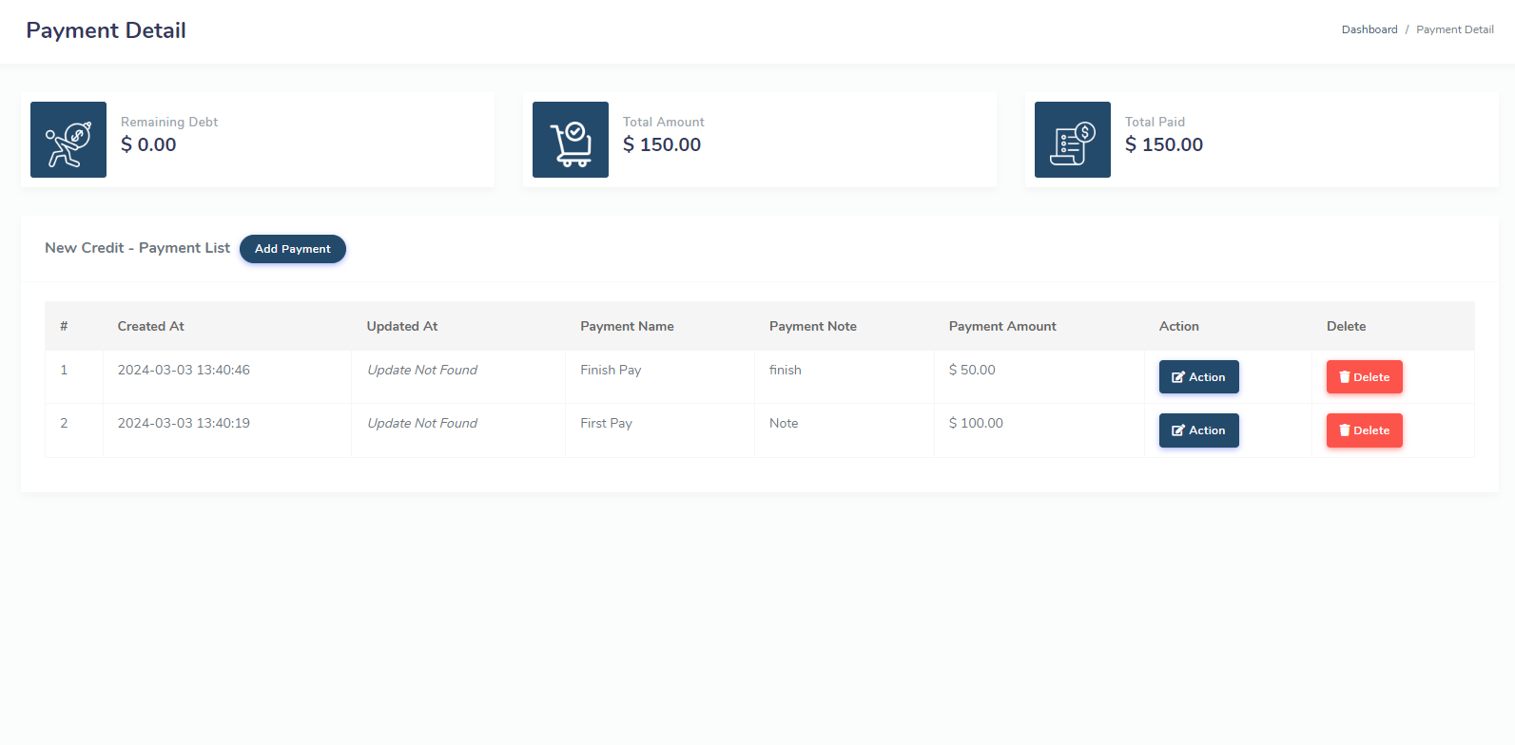Click the Payment Name column header
This screenshot has height=745, width=1515.
click(627, 326)
